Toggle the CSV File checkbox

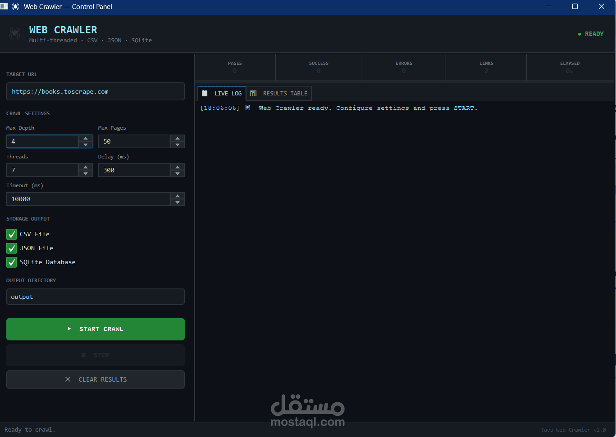coord(12,234)
